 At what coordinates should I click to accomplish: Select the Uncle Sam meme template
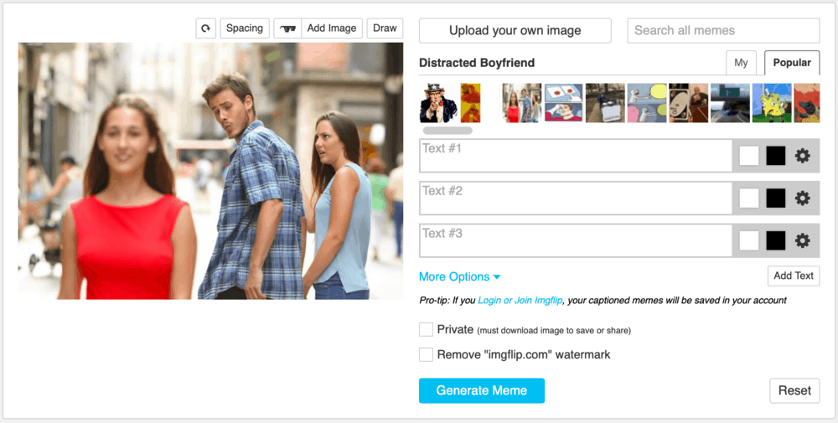(x=439, y=103)
